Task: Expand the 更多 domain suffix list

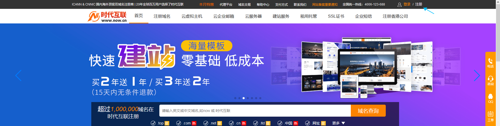Action: click(339, 123)
